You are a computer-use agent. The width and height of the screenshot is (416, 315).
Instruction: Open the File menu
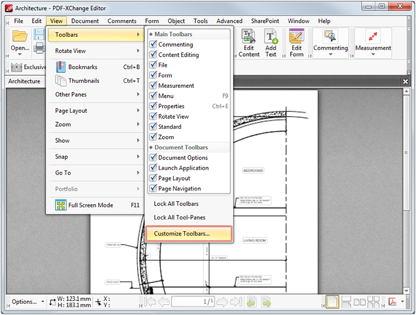(18, 21)
